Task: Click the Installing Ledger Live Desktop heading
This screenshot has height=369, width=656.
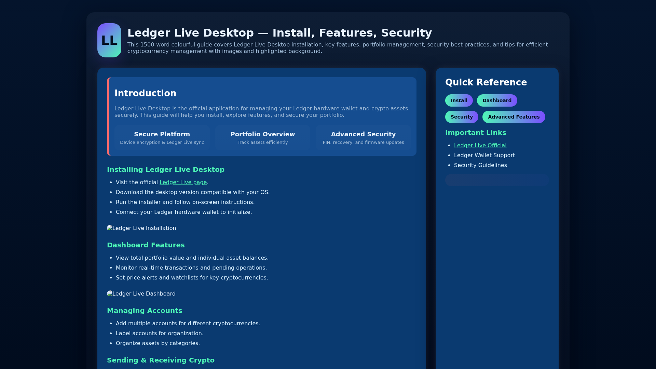Action: pyautogui.click(x=166, y=169)
